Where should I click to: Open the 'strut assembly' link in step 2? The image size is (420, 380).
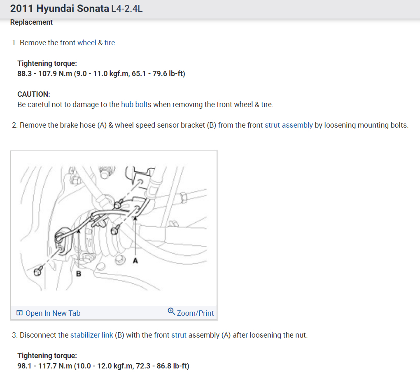289,125
